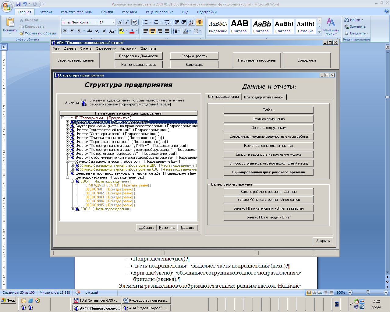This screenshot has height=312, width=390.
Task: Open the Отчеты menu in АРМ
Action: click(x=86, y=48)
